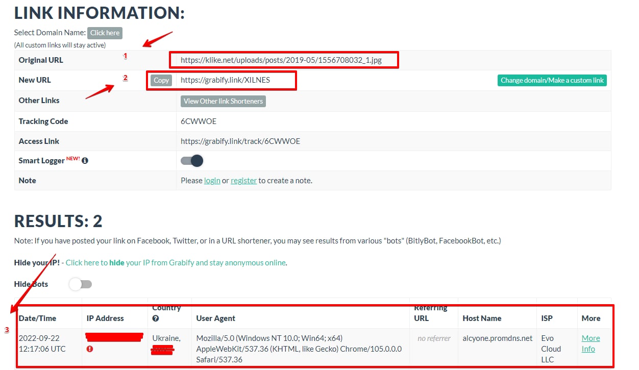Image resolution: width=639 pixels, height=370 pixels.
Task: Click the More column header
Action: [591, 318]
